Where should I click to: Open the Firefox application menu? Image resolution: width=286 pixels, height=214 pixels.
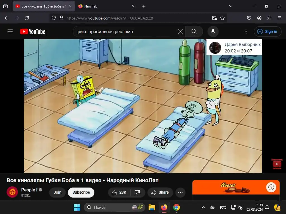tap(279, 18)
